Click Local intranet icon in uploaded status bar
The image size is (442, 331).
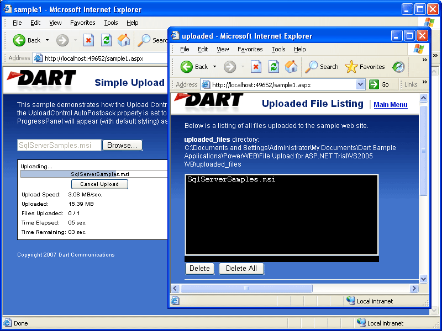(x=351, y=301)
